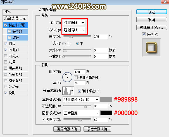Toggle the 描边 checkbox
169x137 pixels.
(x=6, y=44)
